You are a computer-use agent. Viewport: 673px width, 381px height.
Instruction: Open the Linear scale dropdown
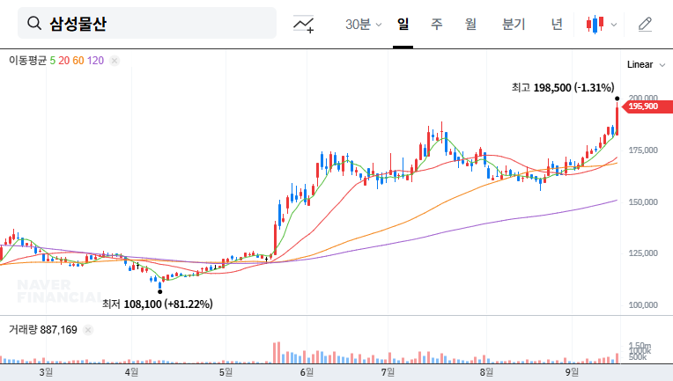[646, 65]
